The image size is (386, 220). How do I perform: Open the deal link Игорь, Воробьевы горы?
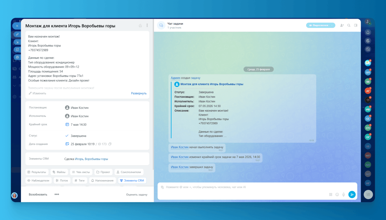(x=91, y=159)
